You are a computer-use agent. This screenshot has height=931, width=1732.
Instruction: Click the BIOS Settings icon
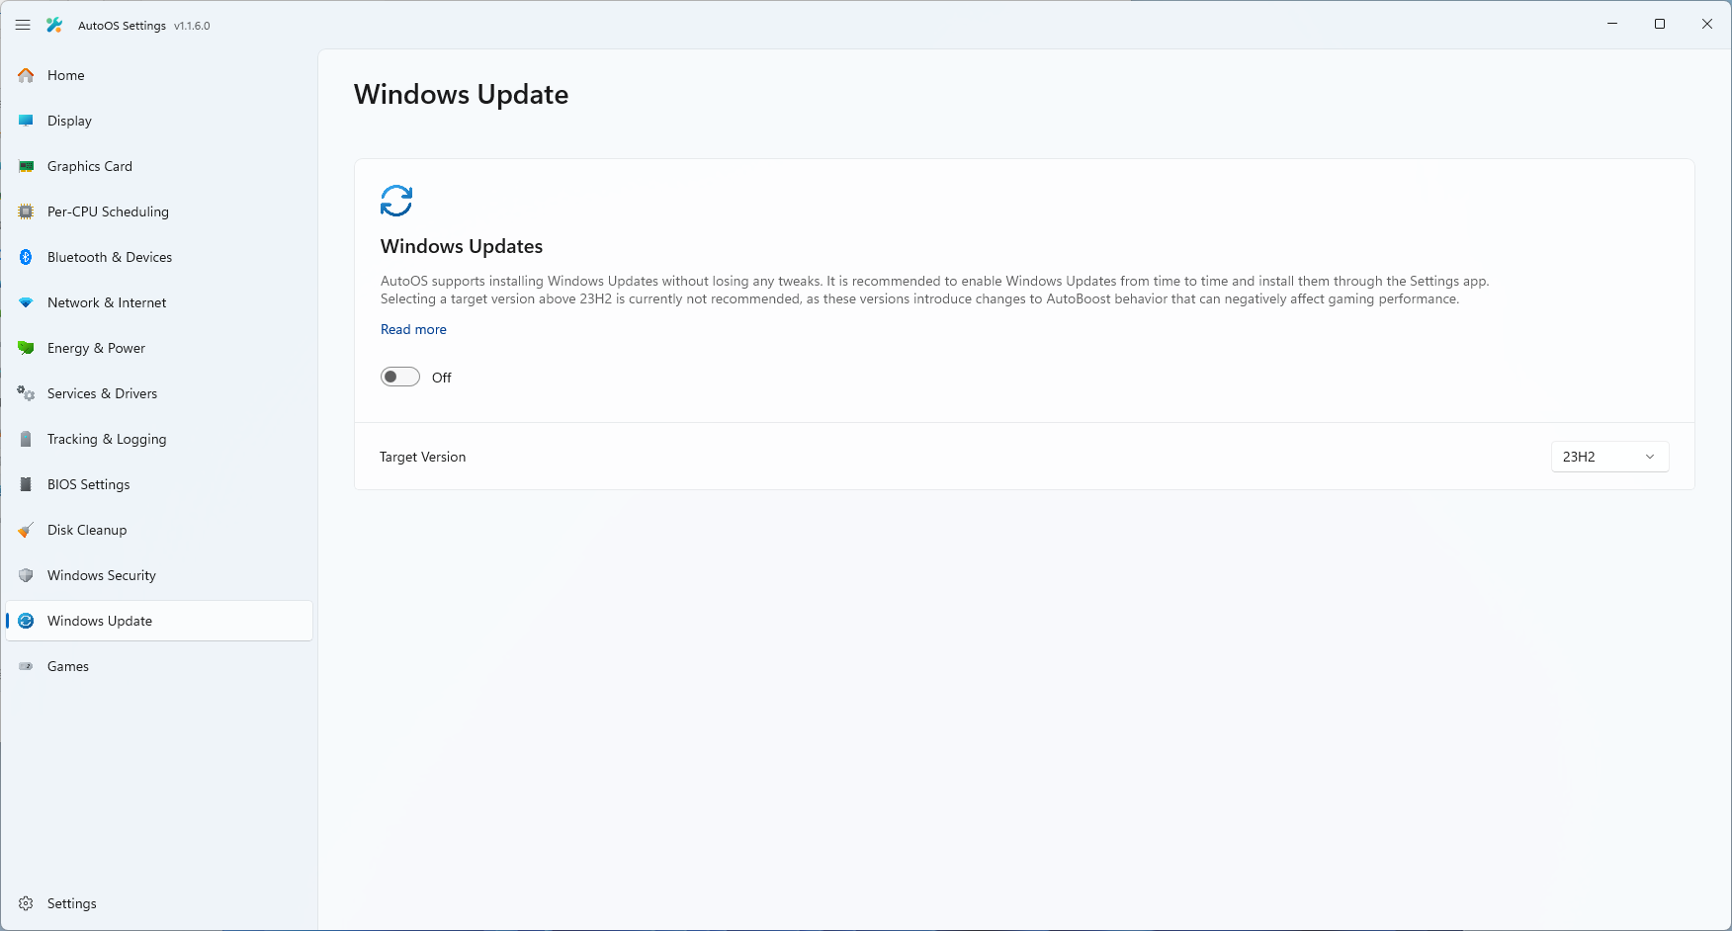(26, 484)
